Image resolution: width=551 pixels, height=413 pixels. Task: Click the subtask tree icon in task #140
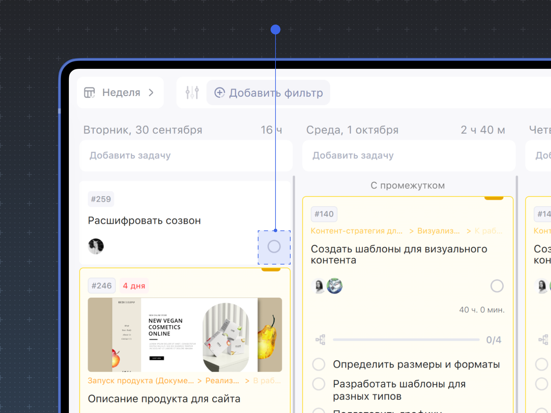320,340
